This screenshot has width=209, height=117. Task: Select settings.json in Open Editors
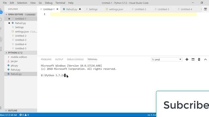click(x=21, y=32)
